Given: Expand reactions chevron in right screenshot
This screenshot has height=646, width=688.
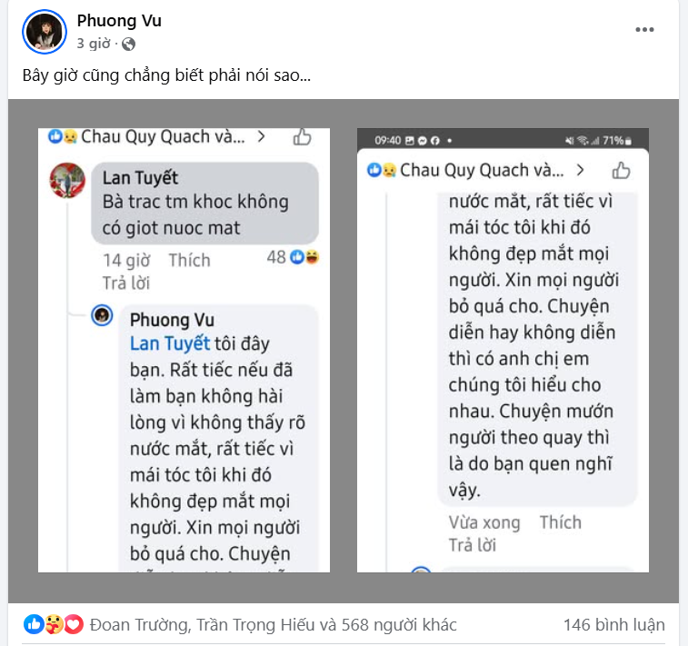Looking at the screenshot, I should 580,170.
